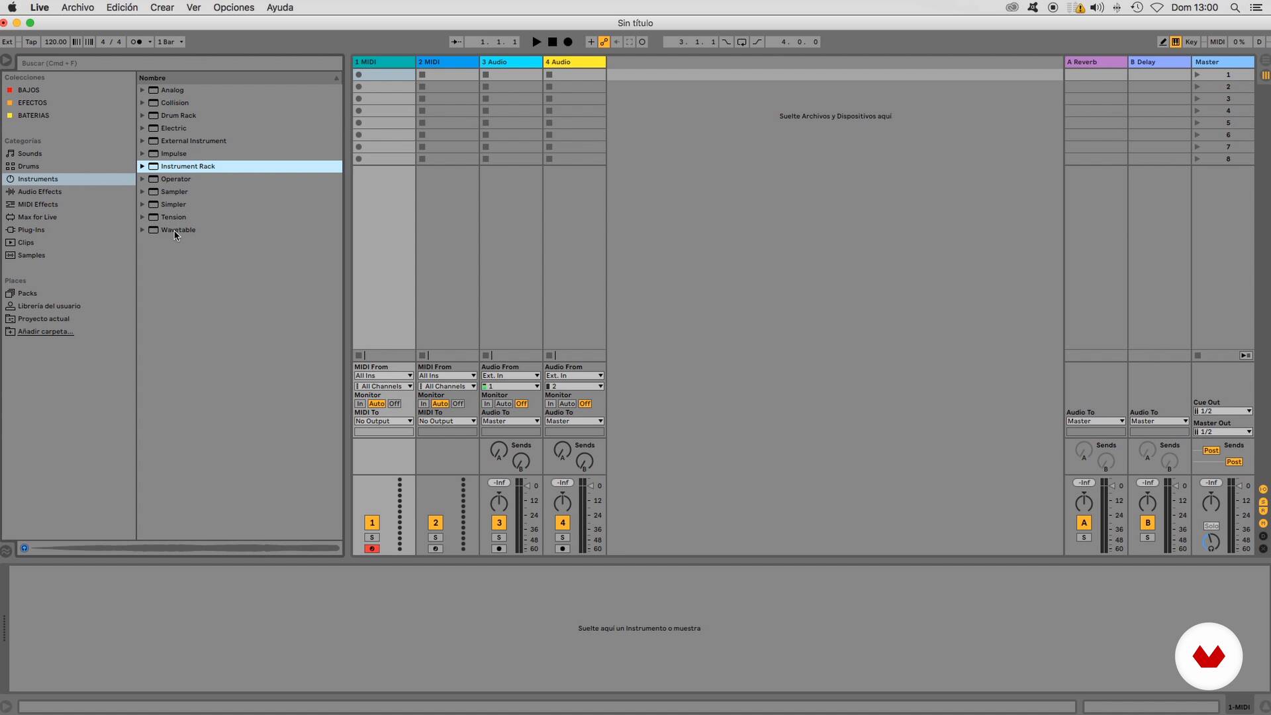Open the Opciones menu
Viewport: 1271px width, 715px height.
pos(234,7)
